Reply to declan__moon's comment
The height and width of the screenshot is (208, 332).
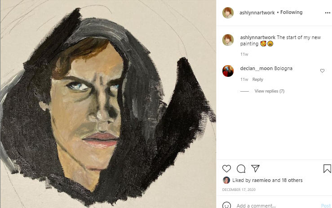pos(257,80)
